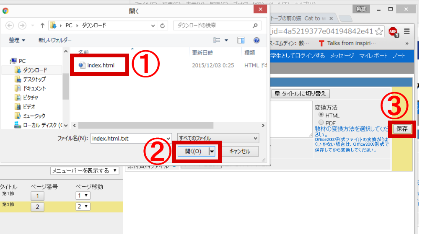Bookmark page with star icon

pos(379,31)
